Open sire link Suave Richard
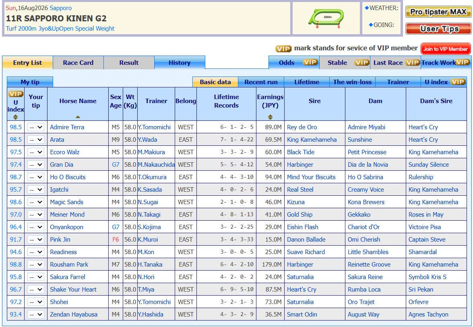Viewport: 473px width, 327px height. point(306,252)
